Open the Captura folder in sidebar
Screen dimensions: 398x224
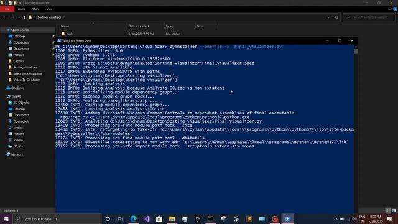tap(19, 61)
